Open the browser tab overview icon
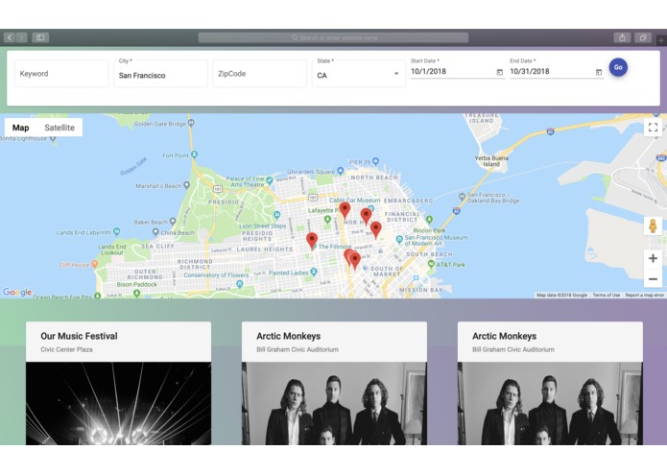 (x=643, y=37)
